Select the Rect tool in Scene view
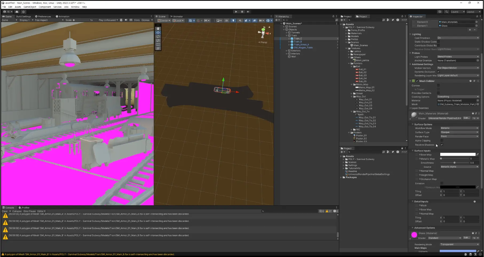Viewport: 484px width, 257px height. tap(158, 45)
